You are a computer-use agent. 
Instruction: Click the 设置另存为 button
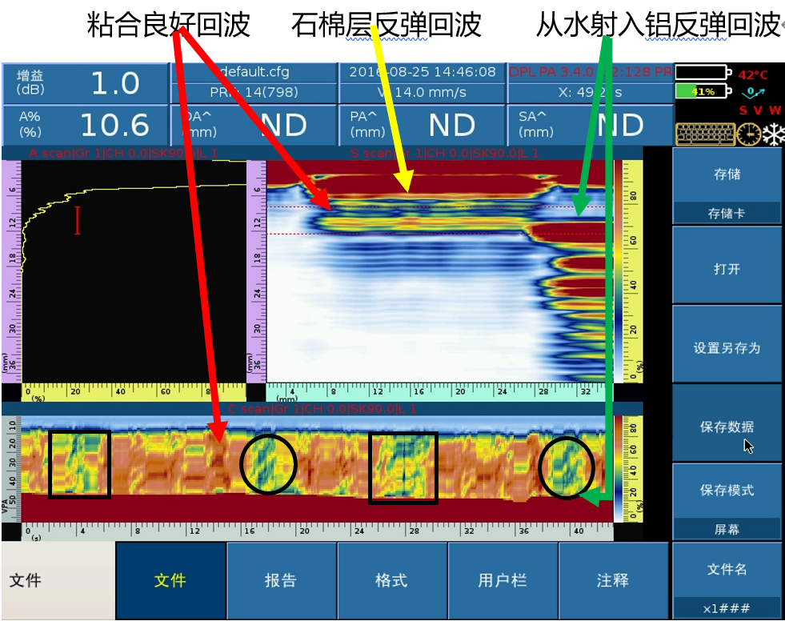click(727, 348)
